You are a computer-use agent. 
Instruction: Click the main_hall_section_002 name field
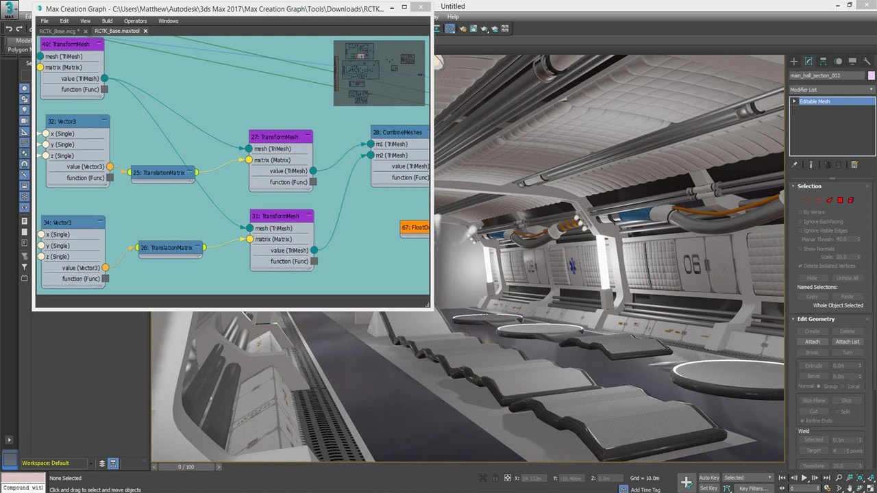click(x=827, y=76)
